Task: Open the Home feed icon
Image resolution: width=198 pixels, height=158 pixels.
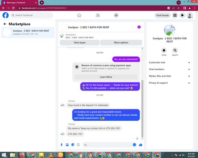Action: [x=79, y=15]
